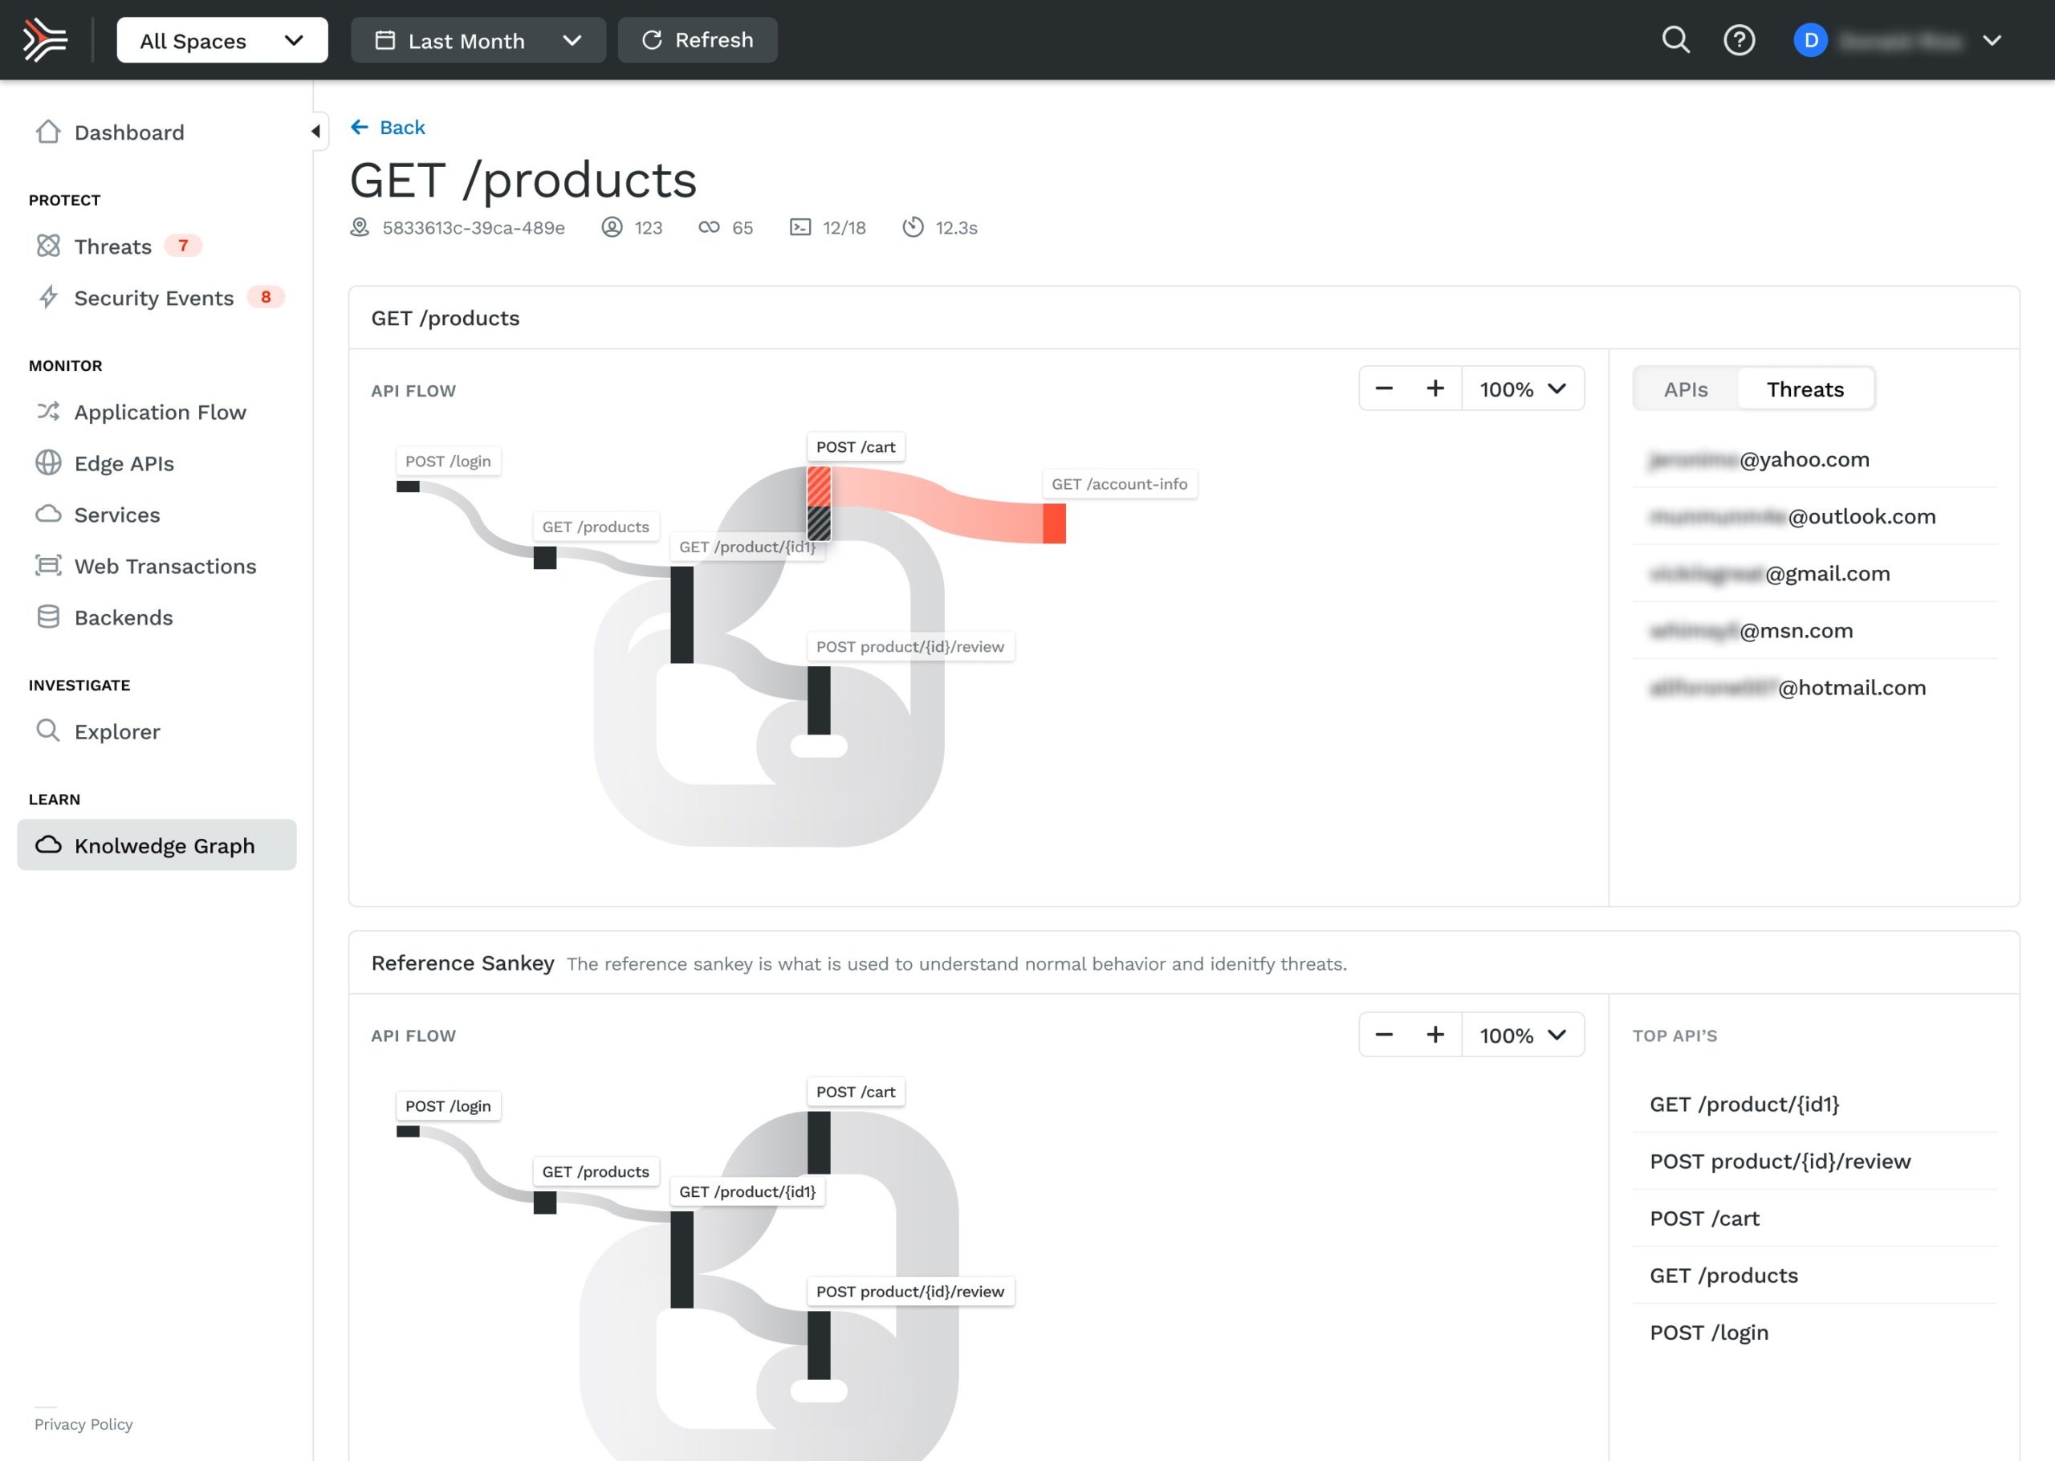
Task: Open Backends in the sidebar
Action: pos(123,617)
